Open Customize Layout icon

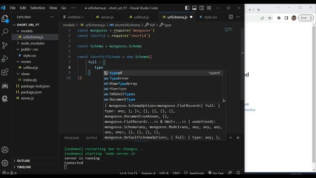(x=209, y=8)
